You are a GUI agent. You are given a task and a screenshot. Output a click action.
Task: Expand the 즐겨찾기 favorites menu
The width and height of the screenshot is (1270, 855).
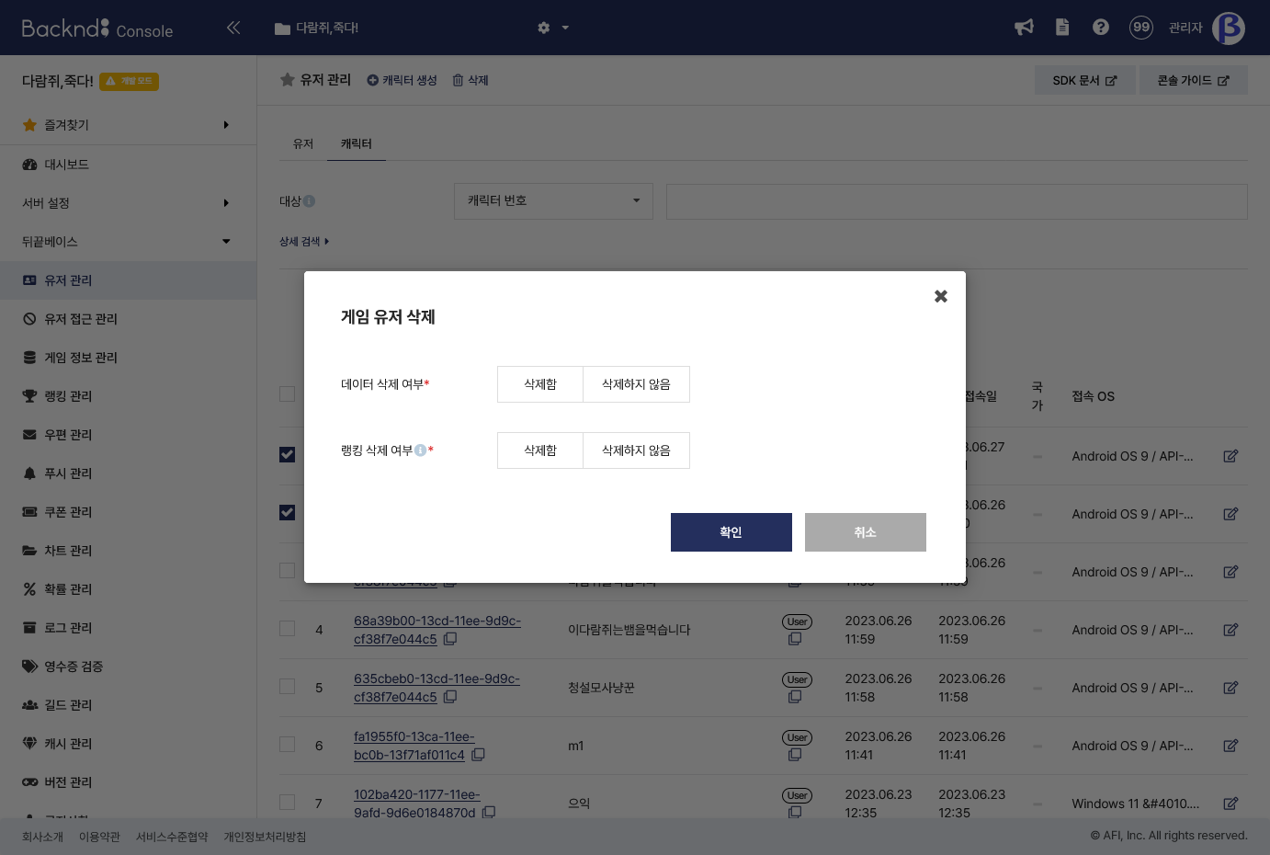(129, 125)
